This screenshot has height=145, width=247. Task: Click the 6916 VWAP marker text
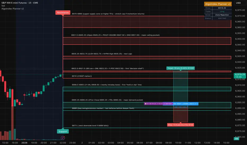(x=82, y=76)
